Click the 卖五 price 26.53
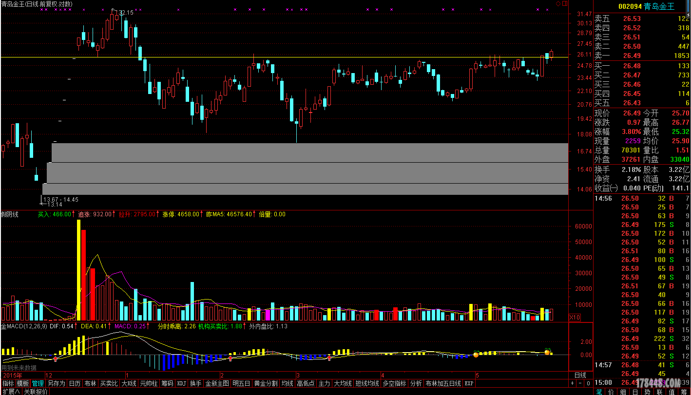Screen dimensions: 691x395 click(632, 19)
